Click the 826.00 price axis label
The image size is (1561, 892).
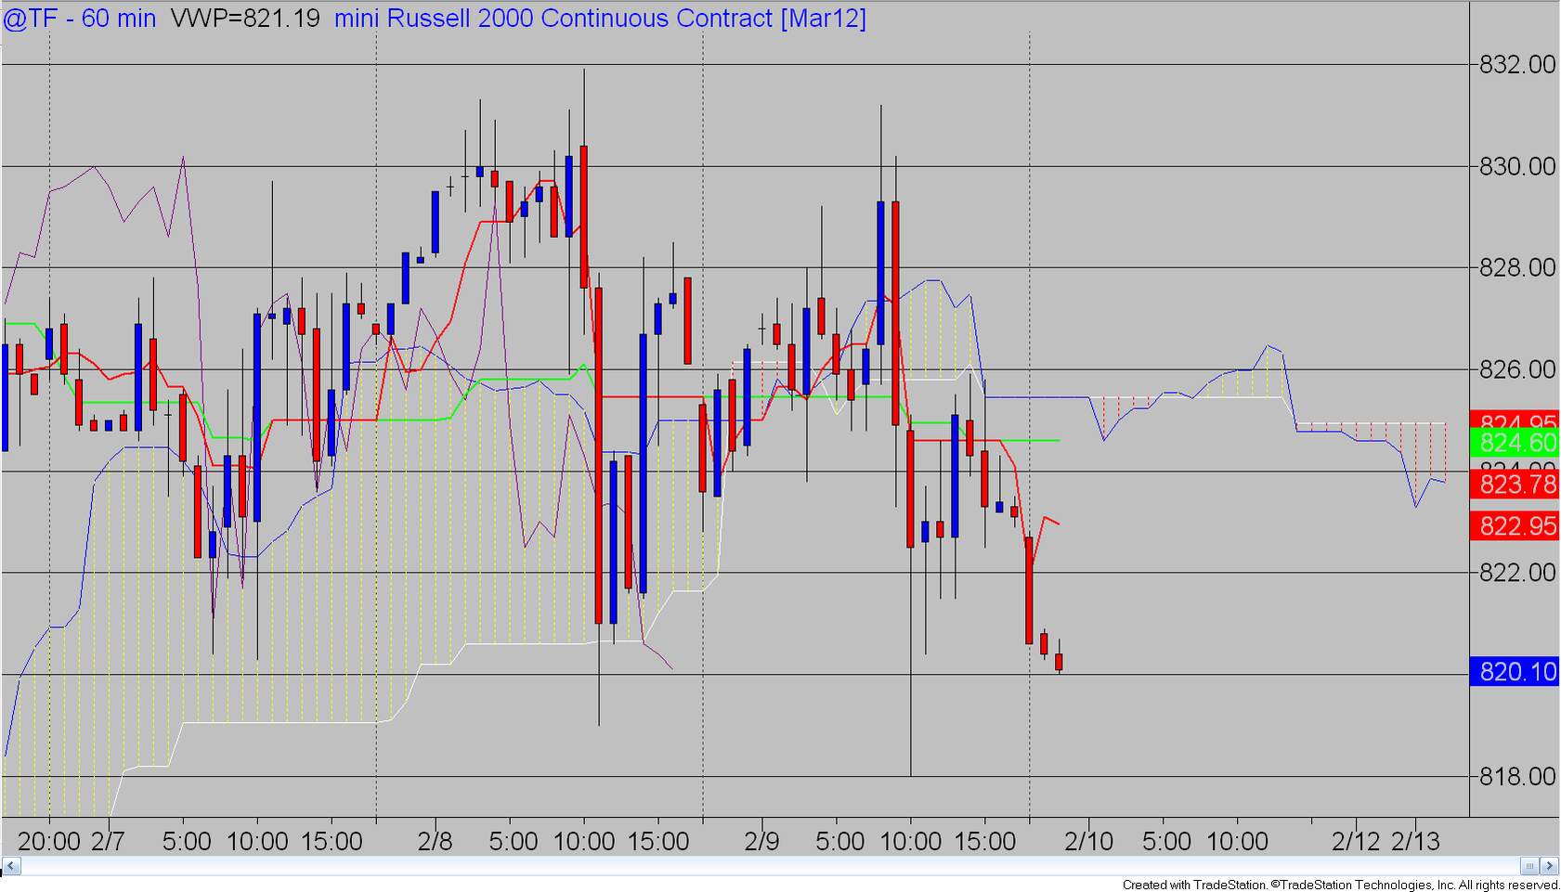click(1517, 369)
